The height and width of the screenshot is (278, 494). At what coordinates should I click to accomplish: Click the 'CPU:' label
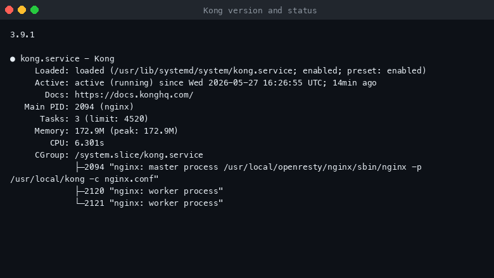tap(60, 143)
